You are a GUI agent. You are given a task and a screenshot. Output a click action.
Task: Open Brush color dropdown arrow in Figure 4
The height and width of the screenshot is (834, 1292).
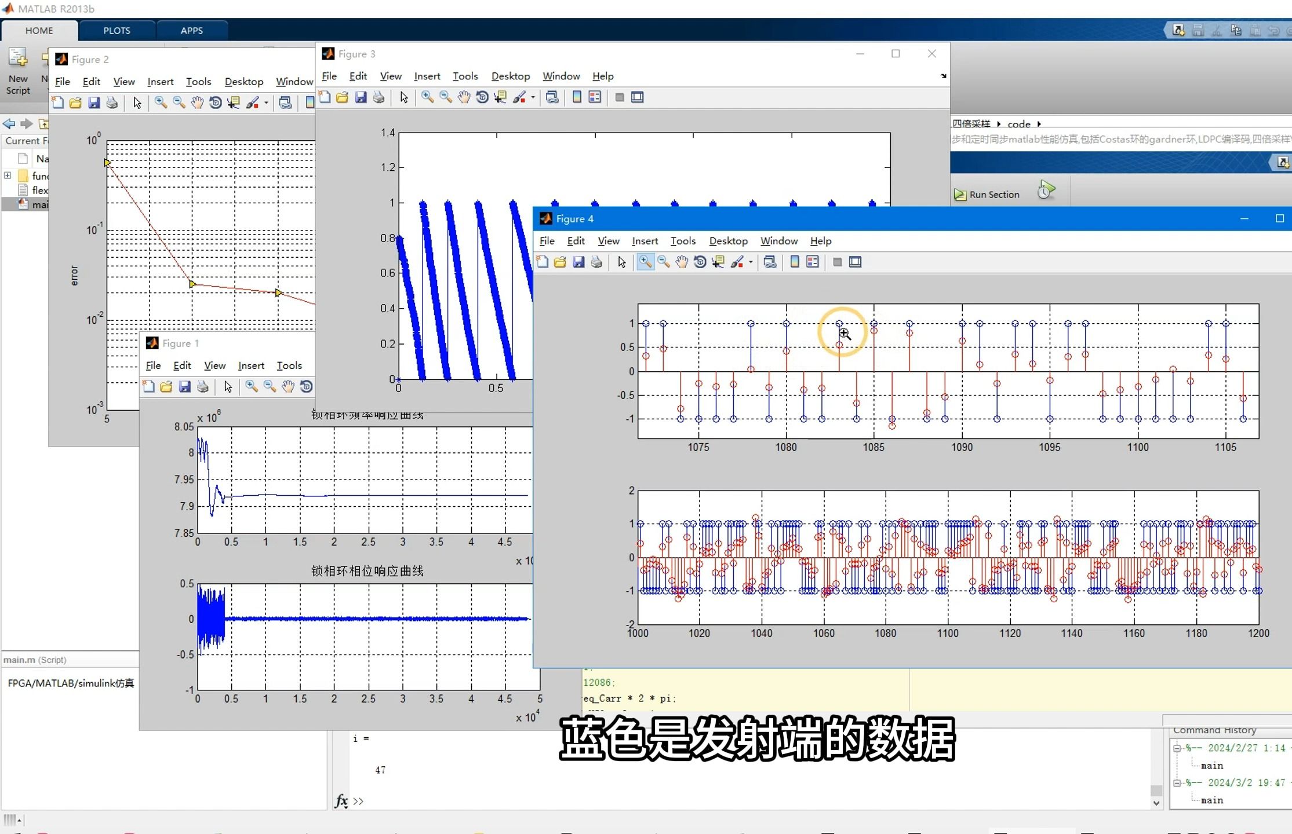point(751,262)
